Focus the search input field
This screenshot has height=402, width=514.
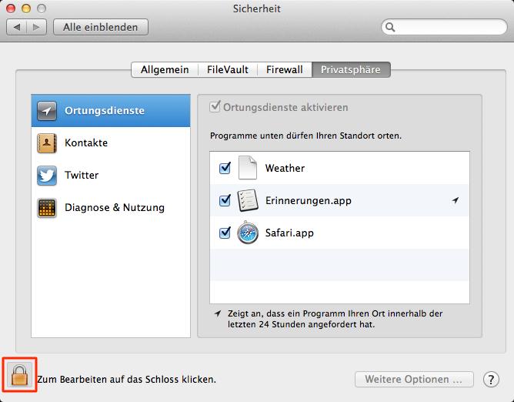(x=444, y=27)
